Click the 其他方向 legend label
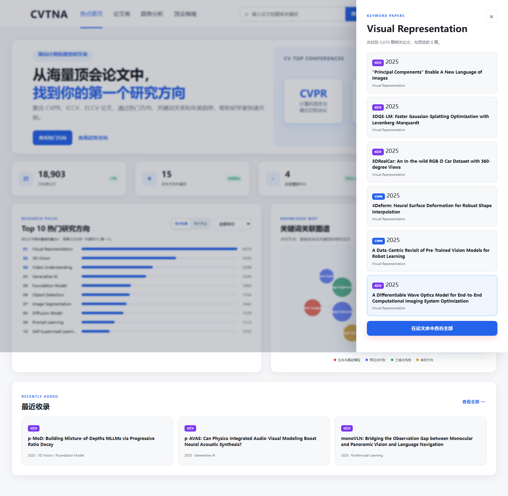Viewport: 508px width, 496px height. 427,360
